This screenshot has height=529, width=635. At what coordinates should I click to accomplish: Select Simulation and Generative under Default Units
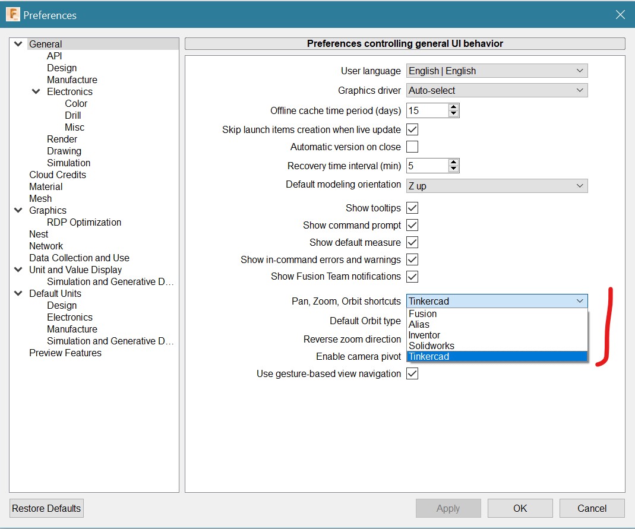pos(110,341)
